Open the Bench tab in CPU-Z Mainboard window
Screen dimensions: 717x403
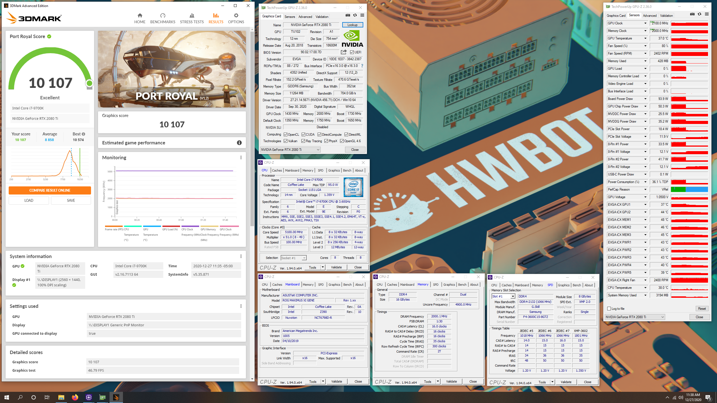[347, 285]
